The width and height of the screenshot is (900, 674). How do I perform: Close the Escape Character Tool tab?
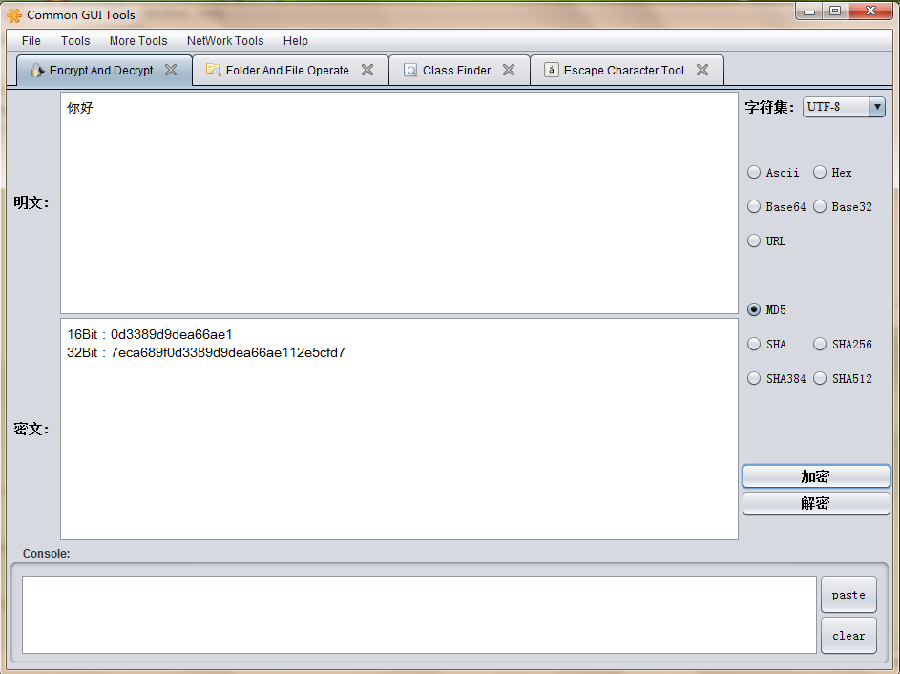(702, 70)
